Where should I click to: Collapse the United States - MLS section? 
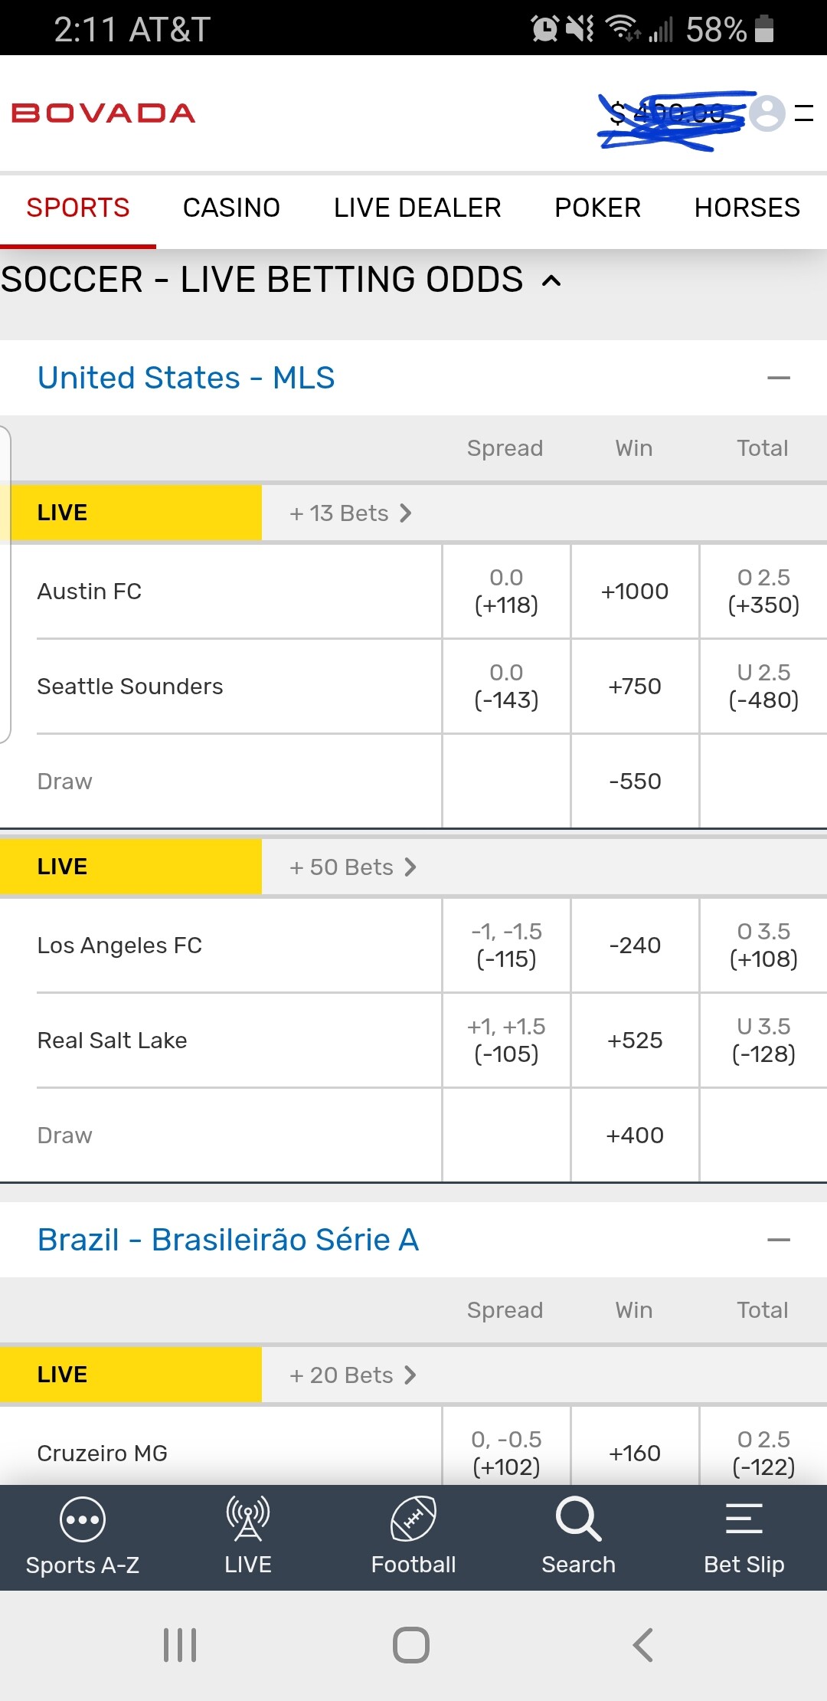click(x=778, y=378)
